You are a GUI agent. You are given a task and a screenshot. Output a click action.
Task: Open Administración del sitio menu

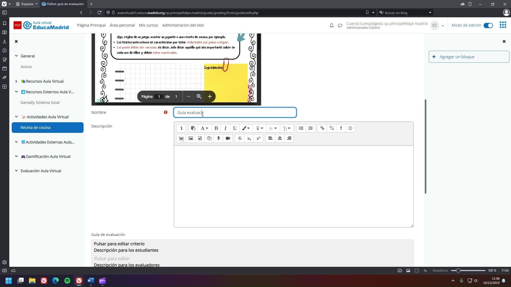(183, 25)
